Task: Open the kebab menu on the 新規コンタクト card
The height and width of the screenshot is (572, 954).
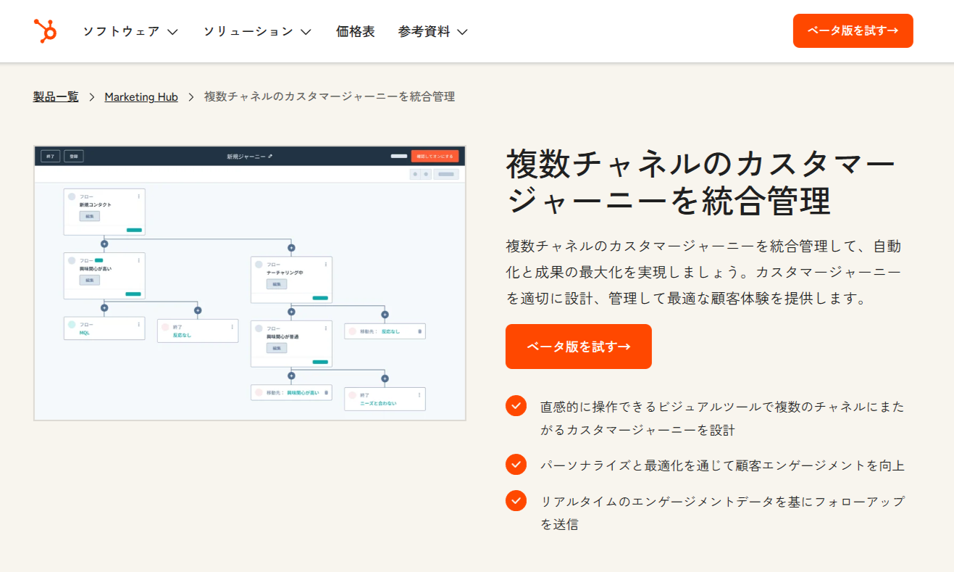Action: click(x=139, y=196)
